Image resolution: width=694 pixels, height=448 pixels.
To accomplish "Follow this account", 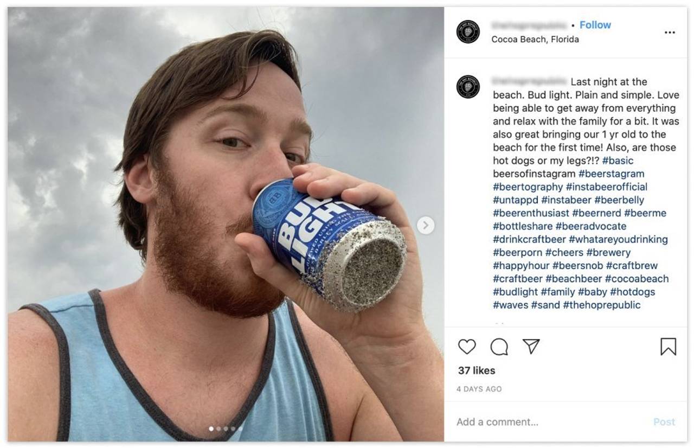I will 595,25.
